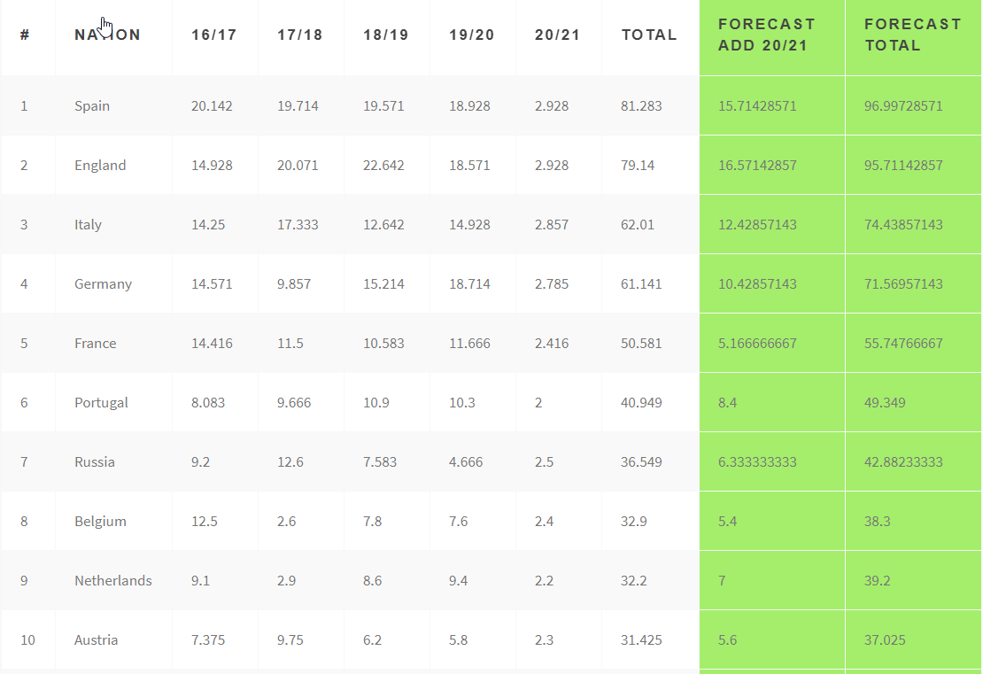Select the England nation cell

coord(100,166)
